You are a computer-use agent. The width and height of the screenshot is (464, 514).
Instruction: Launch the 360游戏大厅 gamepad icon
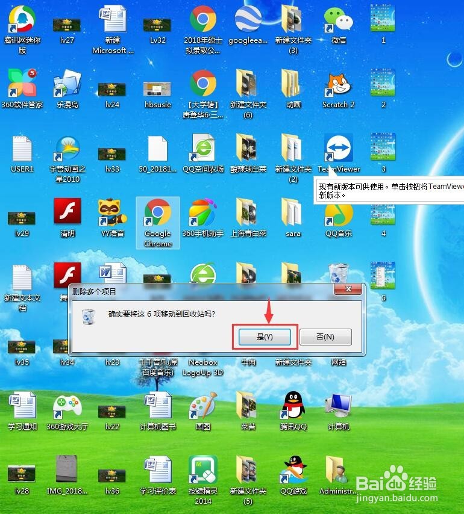pos(67,406)
